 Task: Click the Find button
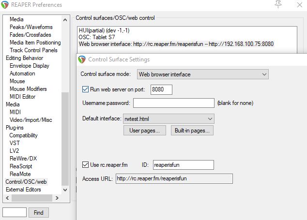coord(39,213)
